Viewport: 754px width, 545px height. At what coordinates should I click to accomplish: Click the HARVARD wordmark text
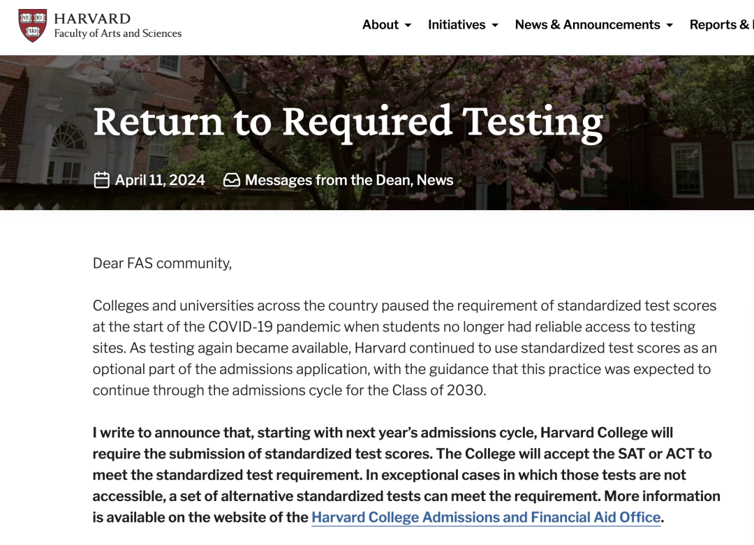tap(92, 19)
